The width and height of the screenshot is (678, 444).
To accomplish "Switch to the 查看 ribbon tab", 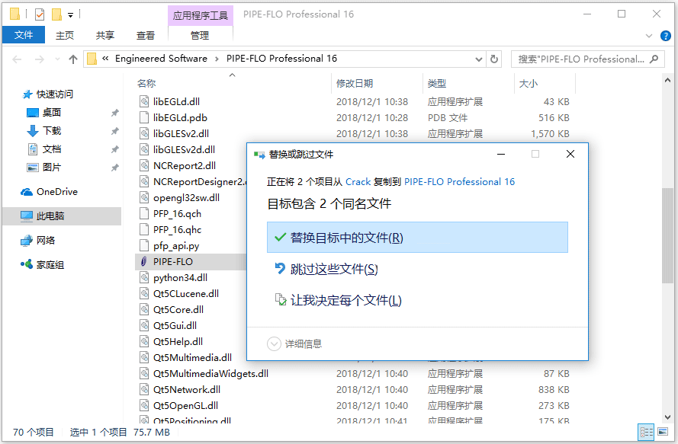I will pos(145,36).
